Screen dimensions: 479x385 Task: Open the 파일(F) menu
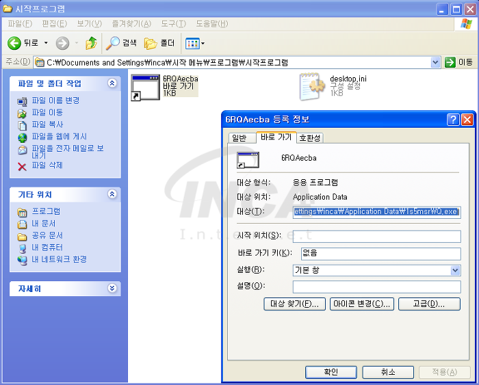click(20, 24)
